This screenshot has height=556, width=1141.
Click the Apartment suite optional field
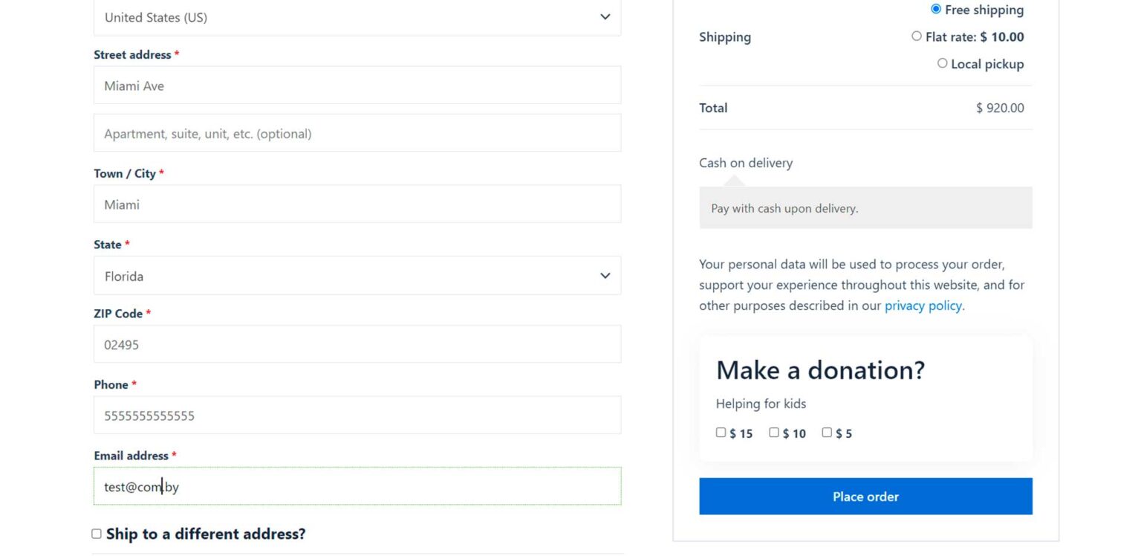(357, 132)
